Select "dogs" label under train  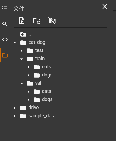[x=47, y=75]
